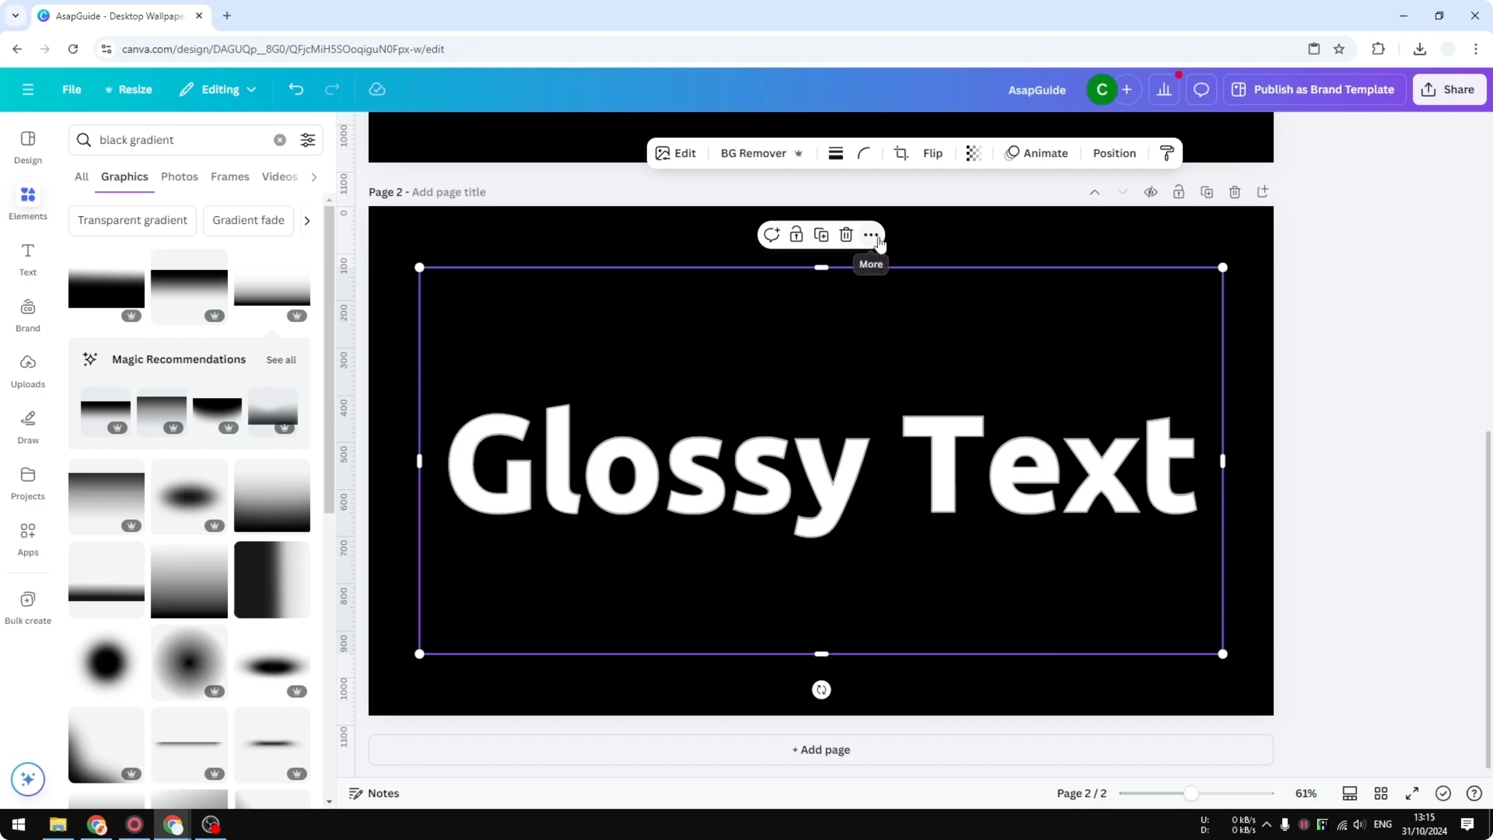Open the Uploads panel

pyautogui.click(x=27, y=370)
